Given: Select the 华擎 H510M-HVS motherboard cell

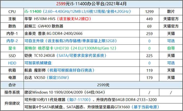Looking at the screenshot, I should [x=82, y=19].
